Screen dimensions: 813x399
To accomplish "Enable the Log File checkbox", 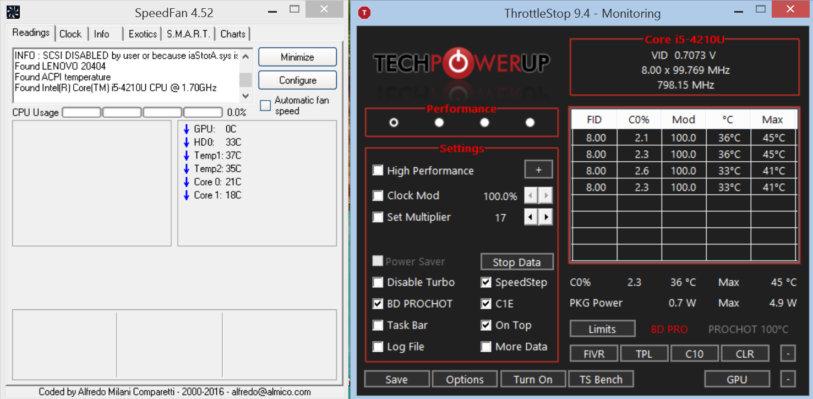I will pos(378,347).
